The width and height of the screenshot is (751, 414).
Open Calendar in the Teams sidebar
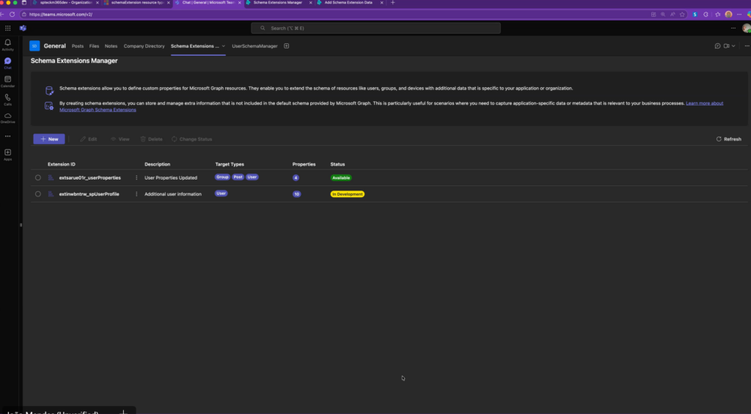[x=7, y=81]
